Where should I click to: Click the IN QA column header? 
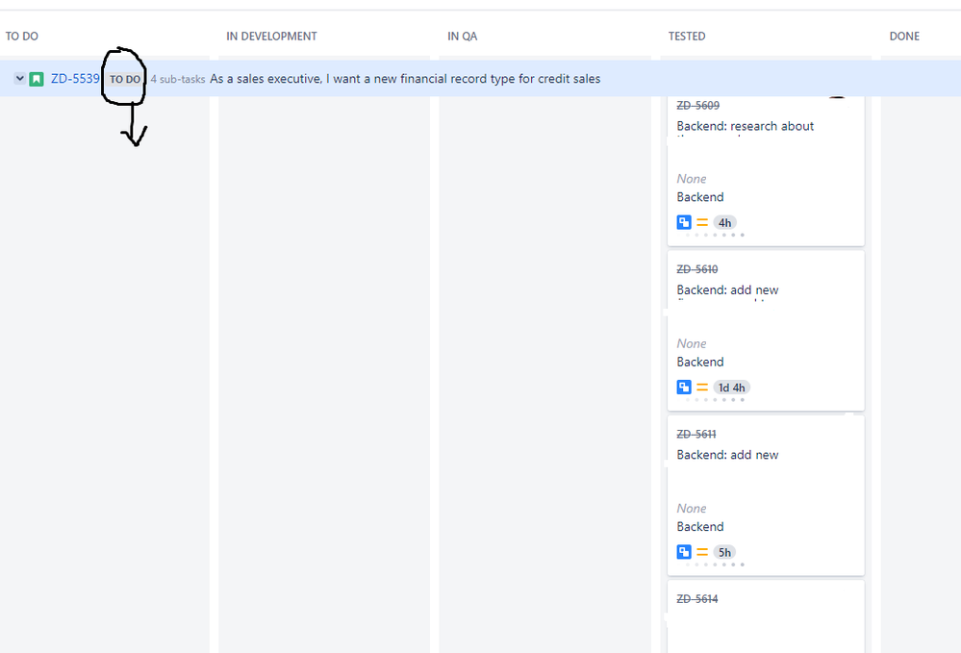pyautogui.click(x=462, y=37)
